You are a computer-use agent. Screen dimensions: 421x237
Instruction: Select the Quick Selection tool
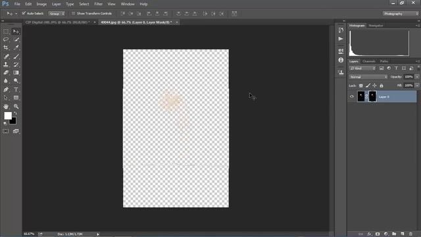click(16, 39)
